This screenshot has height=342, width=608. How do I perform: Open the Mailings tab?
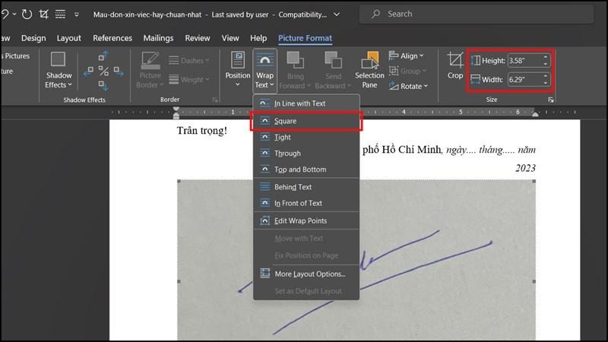click(158, 38)
